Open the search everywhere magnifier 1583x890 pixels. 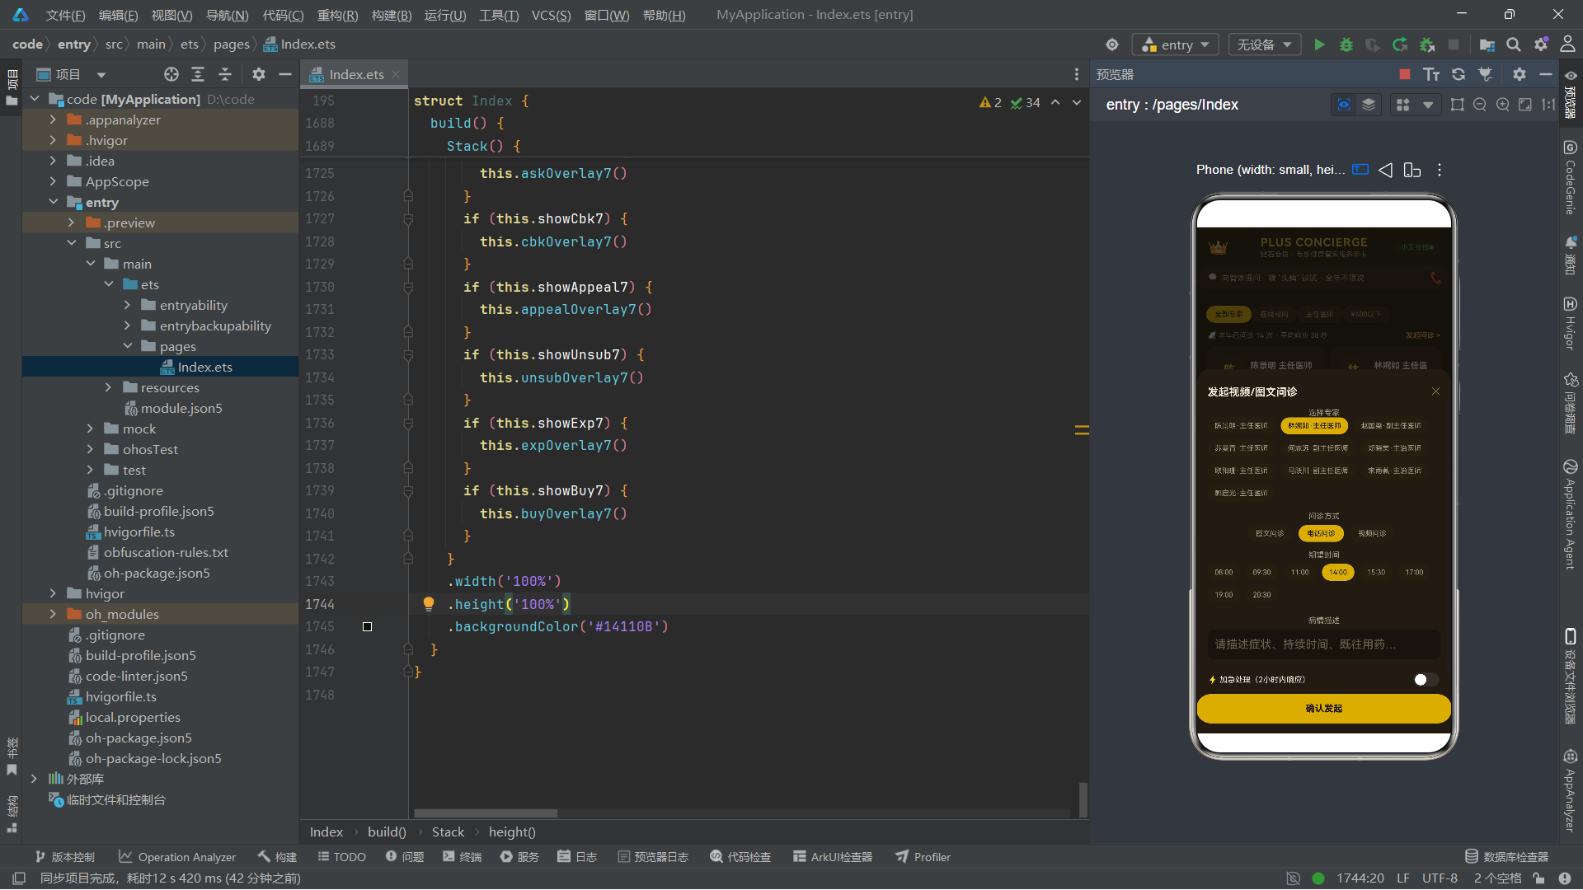pos(1514,44)
